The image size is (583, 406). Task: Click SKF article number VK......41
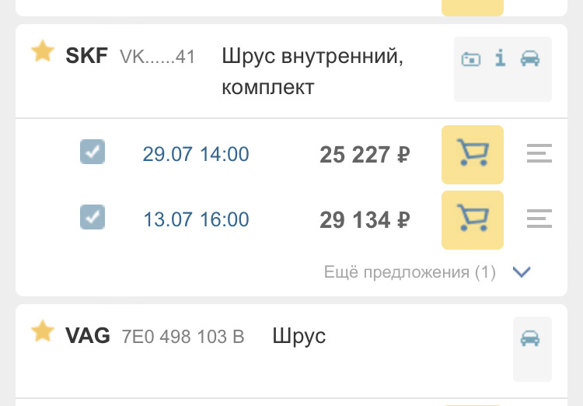pos(157,57)
